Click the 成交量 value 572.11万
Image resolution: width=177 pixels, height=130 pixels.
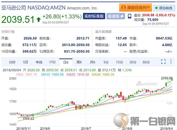click(30, 45)
